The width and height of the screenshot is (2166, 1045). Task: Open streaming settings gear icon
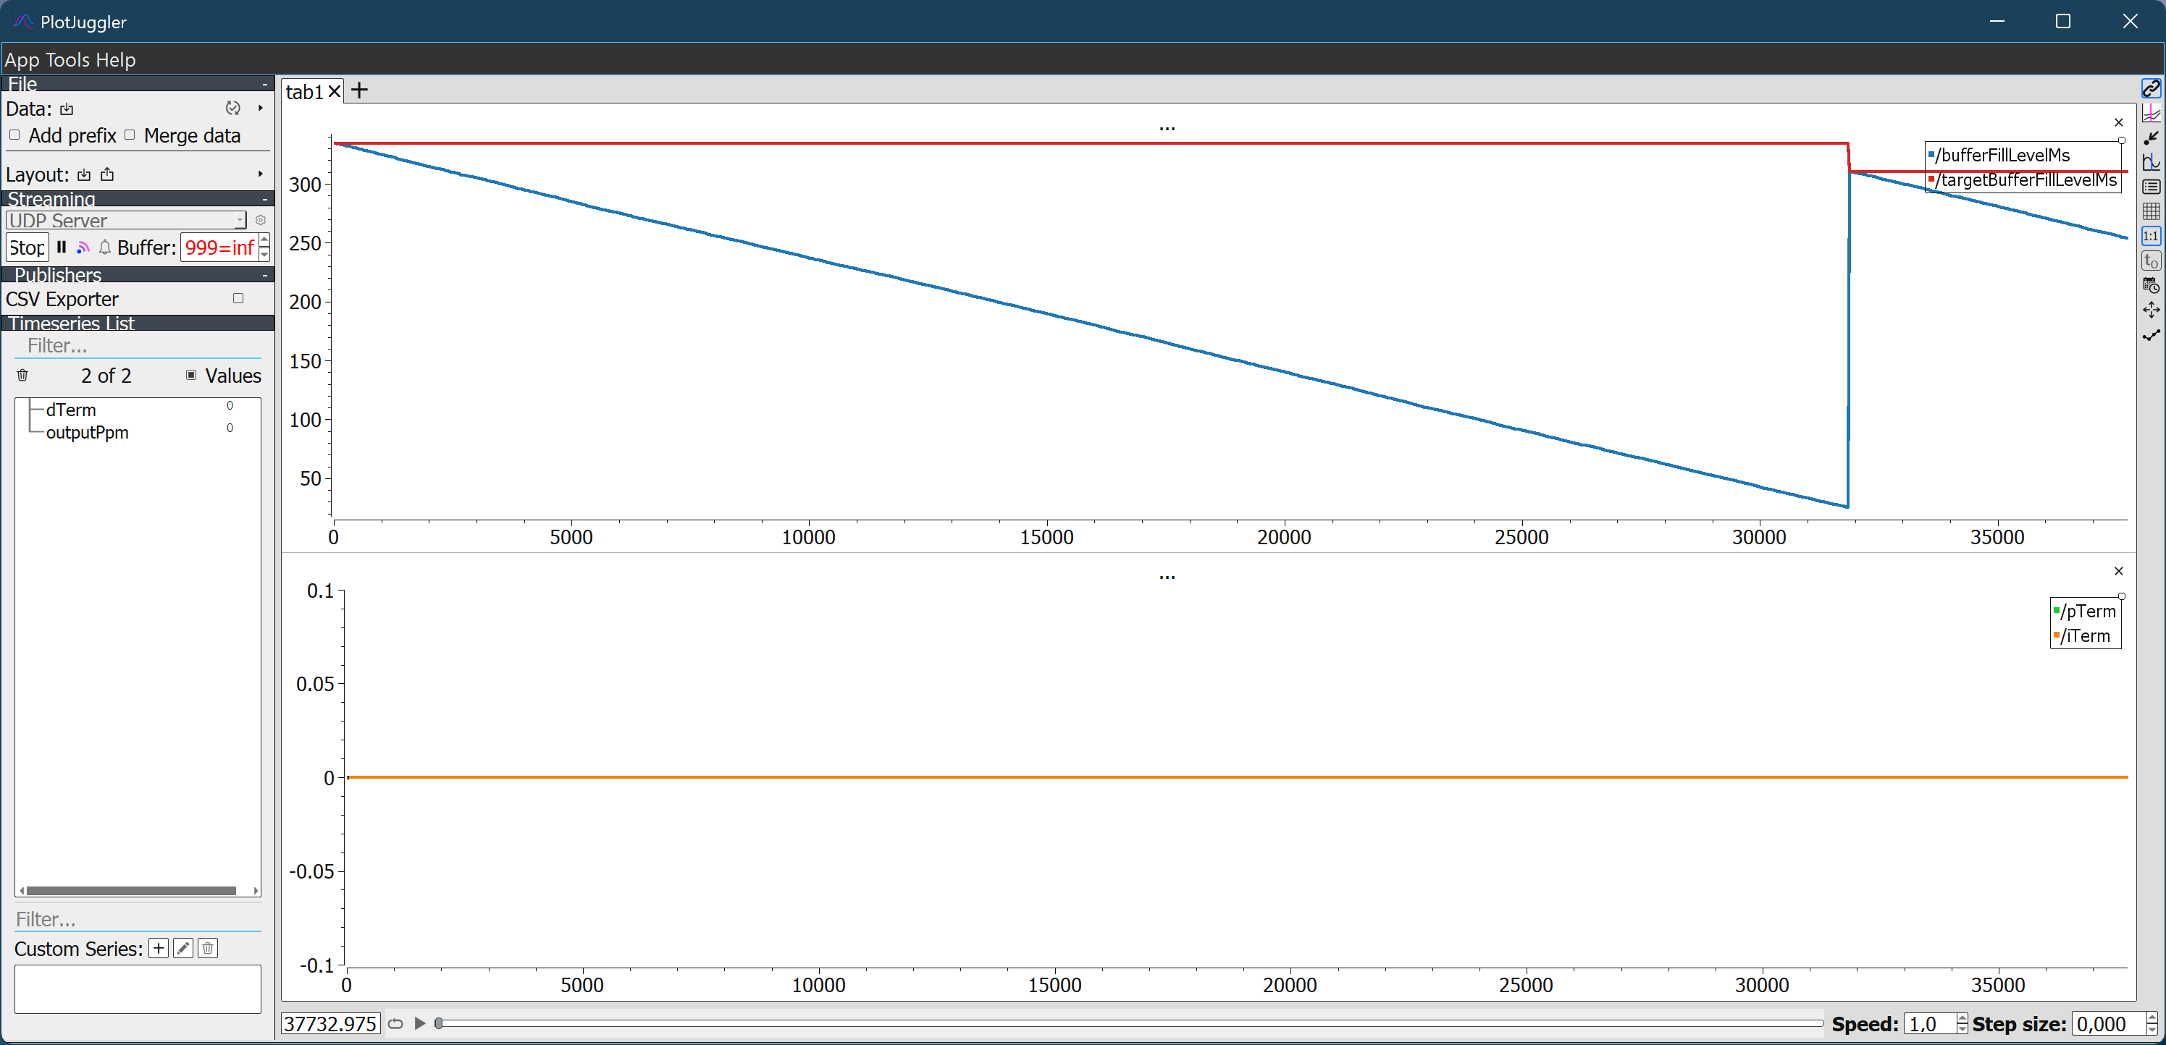point(261,220)
